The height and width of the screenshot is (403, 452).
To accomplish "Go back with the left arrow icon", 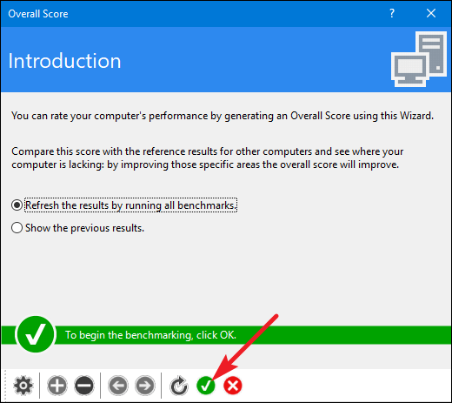I will click(x=118, y=386).
